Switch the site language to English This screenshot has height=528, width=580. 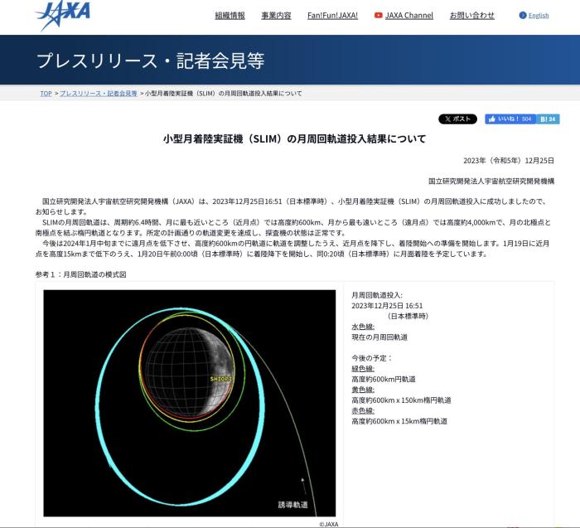(539, 16)
